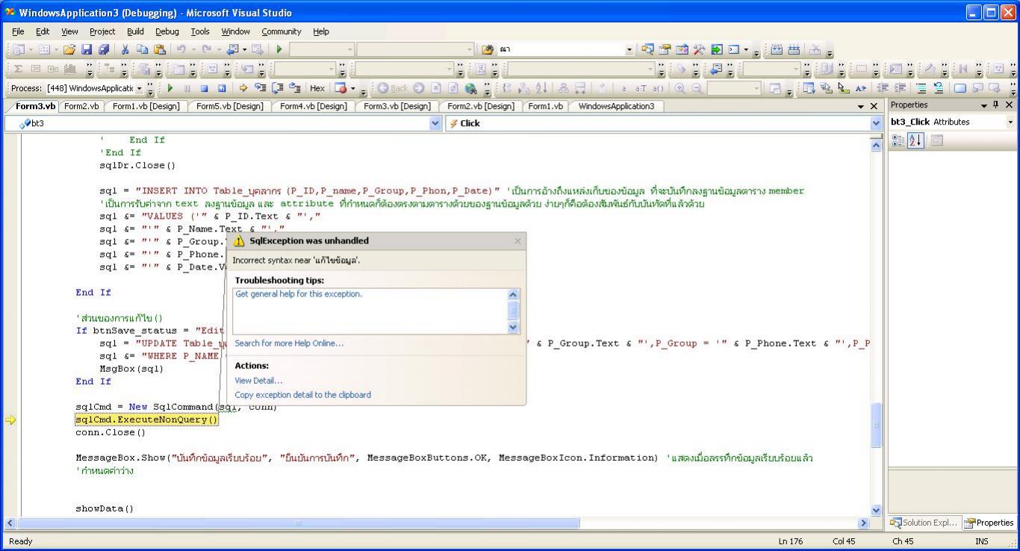Click the editor horizontal scrollbar thumb
Viewport: 1020px width, 551px height.
tap(299, 523)
